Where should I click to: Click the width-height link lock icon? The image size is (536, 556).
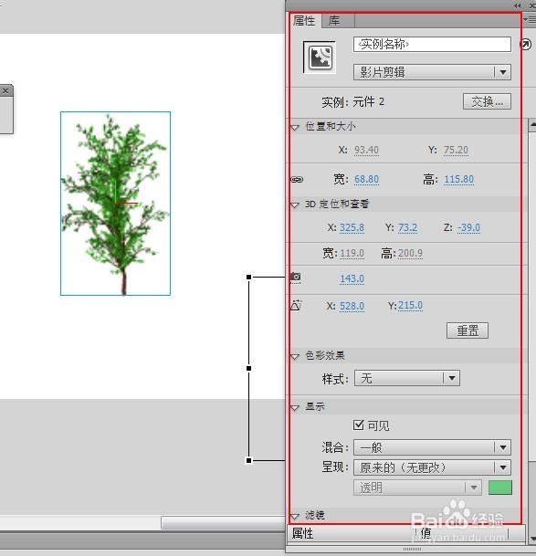coord(297,180)
